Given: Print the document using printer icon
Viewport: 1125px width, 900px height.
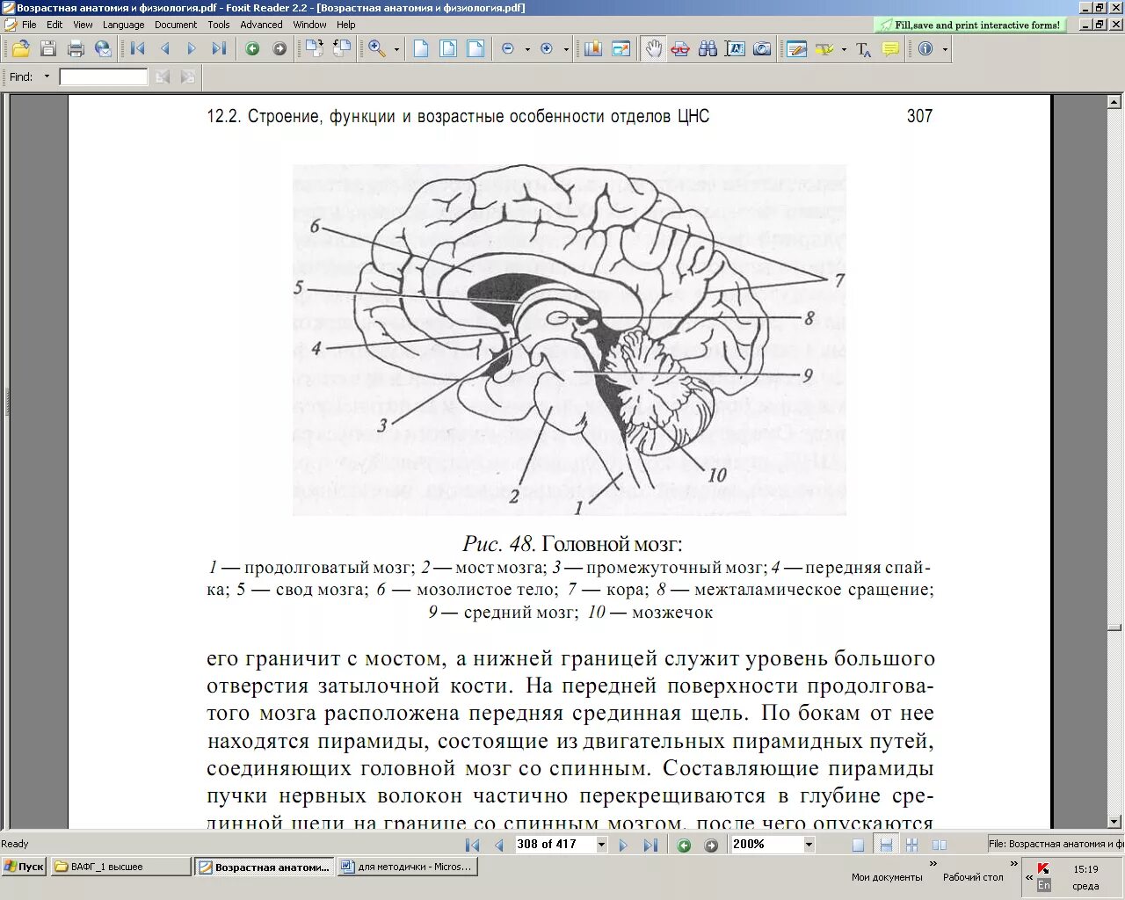Looking at the screenshot, I should [76, 49].
